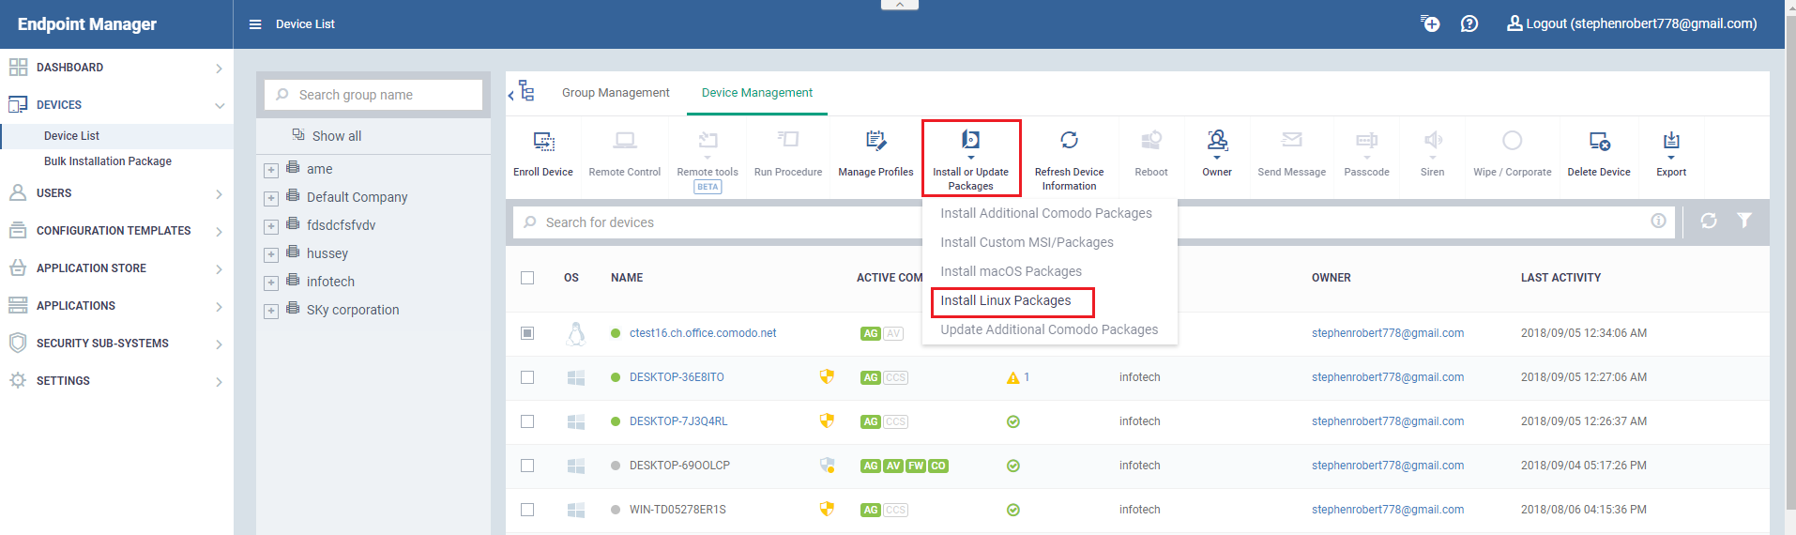The height and width of the screenshot is (535, 1796).
Task: Open DESKTOP-7J3Q4RL device link
Action: (x=678, y=421)
